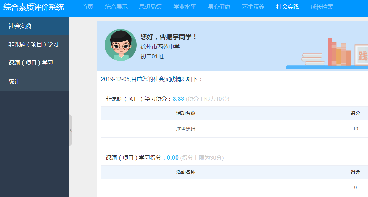Click the date line starting 2019-12-05
The image size is (368, 197).
click(151, 79)
